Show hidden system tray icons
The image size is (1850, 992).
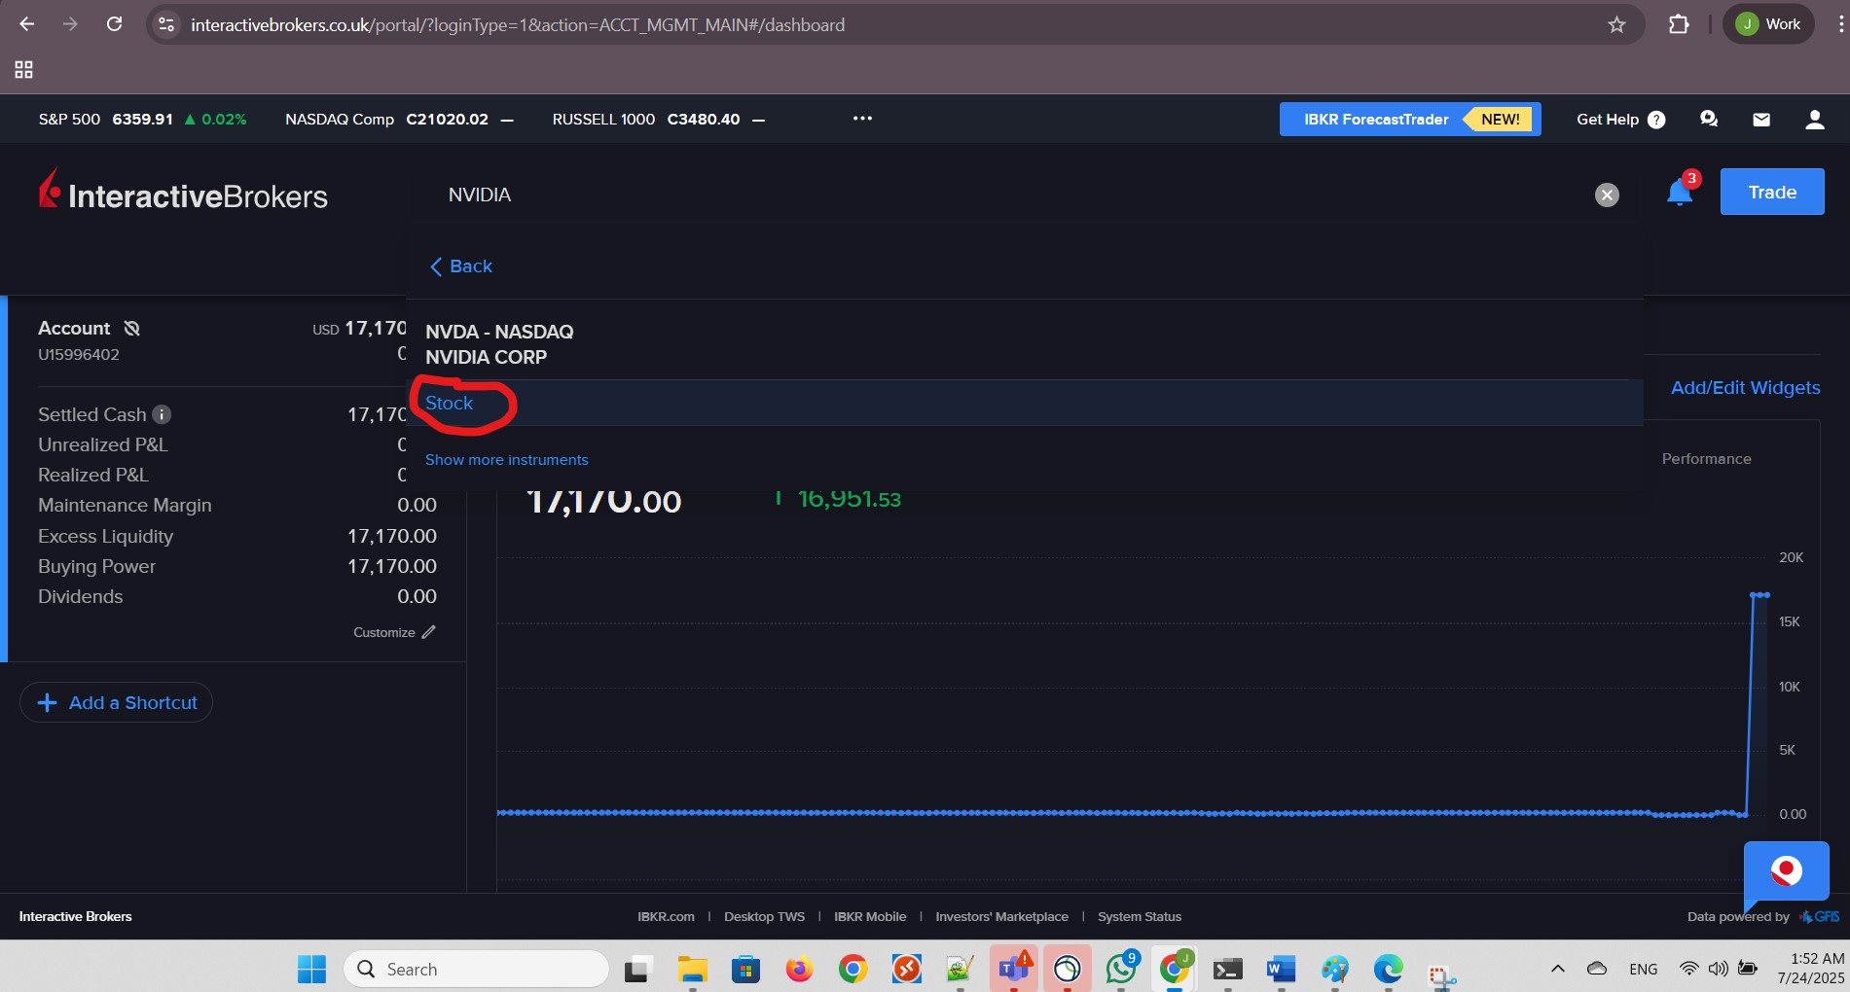1557,969
